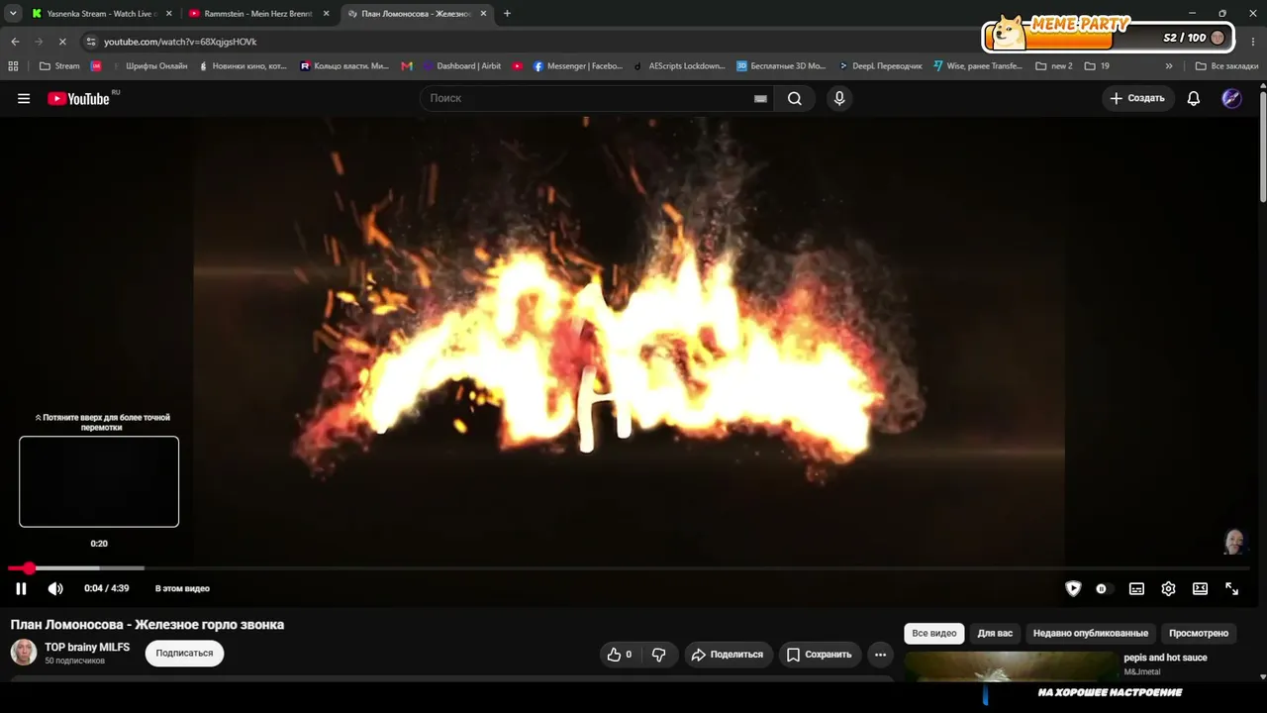Click the shield icon in player controls
This screenshot has width=1267, height=713.
click(1073, 588)
